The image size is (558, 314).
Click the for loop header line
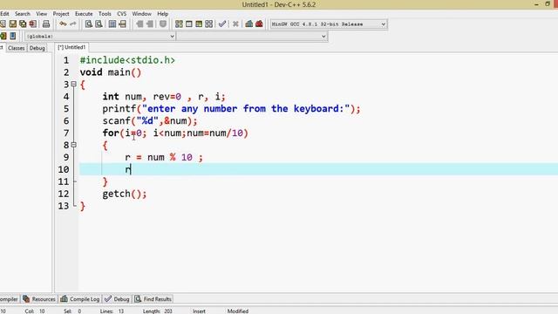175,133
